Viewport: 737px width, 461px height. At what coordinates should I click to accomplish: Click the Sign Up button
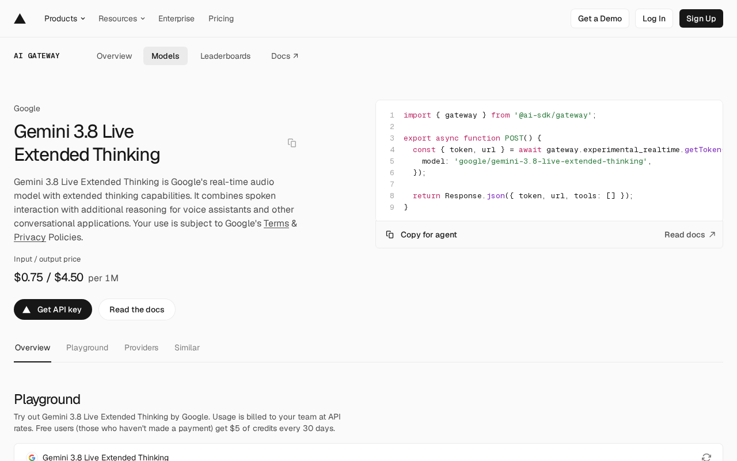point(701,18)
